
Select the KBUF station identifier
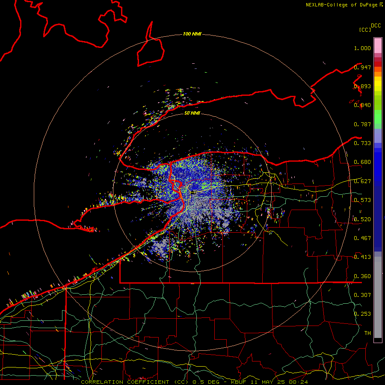238,382
